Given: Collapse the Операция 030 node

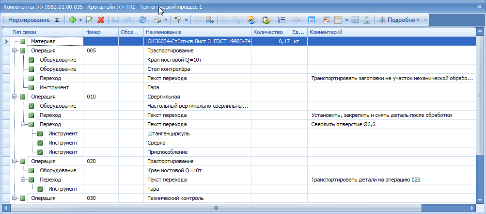Looking at the screenshot, I should click(x=14, y=198).
